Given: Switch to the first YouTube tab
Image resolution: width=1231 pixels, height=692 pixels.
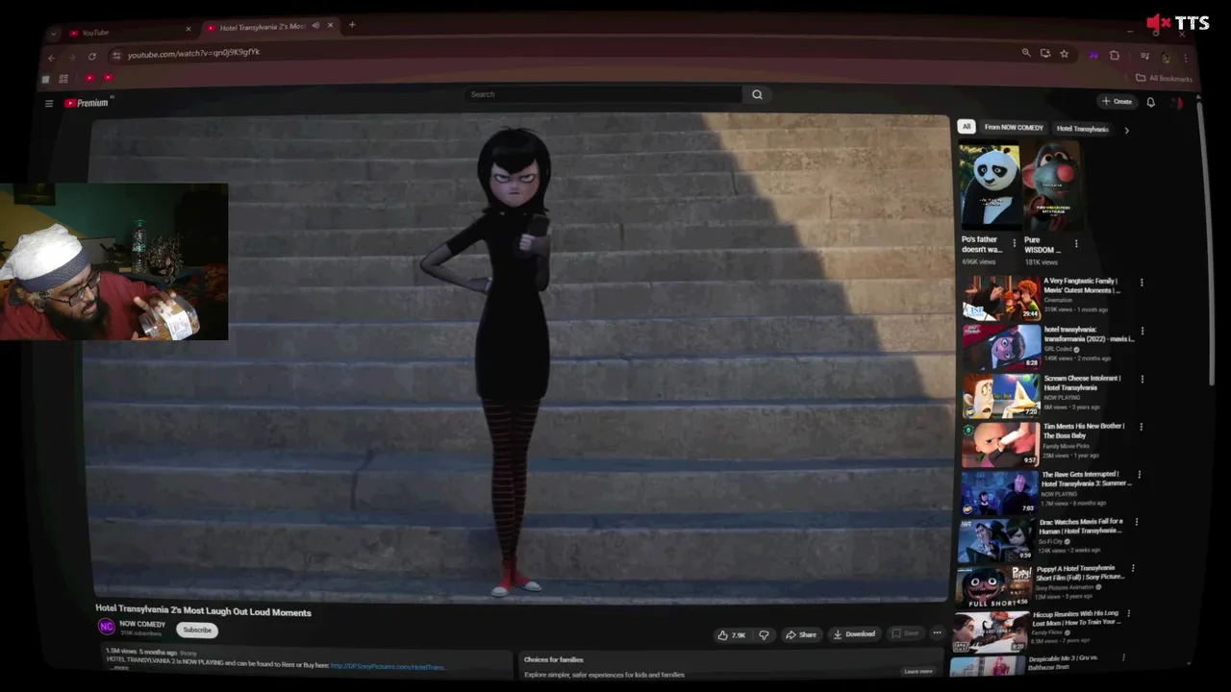Looking at the screenshot, I should [130, 32].
